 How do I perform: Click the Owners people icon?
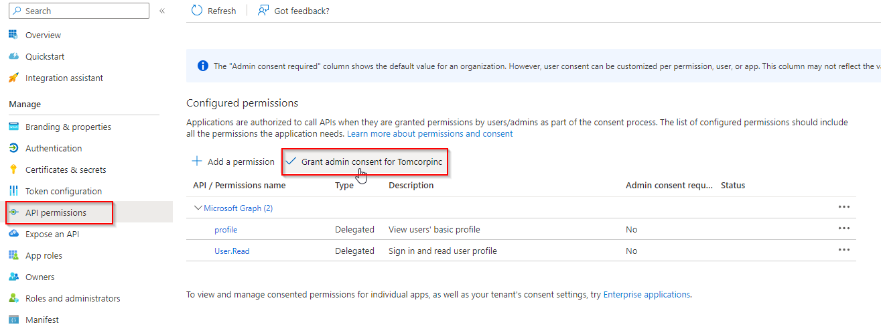click(x=13, y=277)
